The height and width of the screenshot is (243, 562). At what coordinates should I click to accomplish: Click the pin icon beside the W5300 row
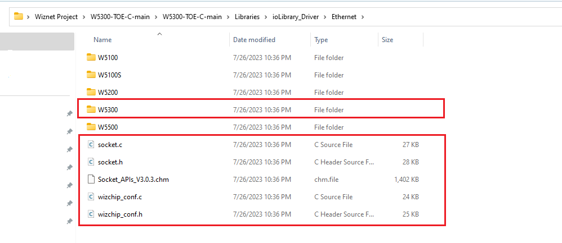(x=69, y=113)
